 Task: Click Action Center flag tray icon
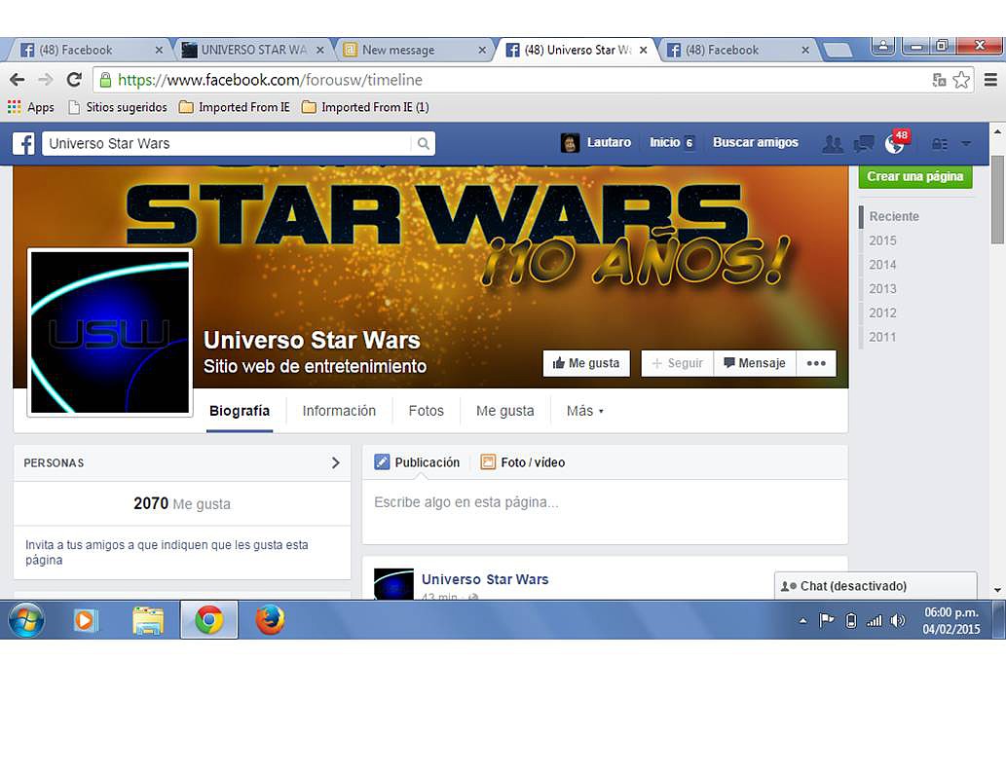click(x=827, y=621)
